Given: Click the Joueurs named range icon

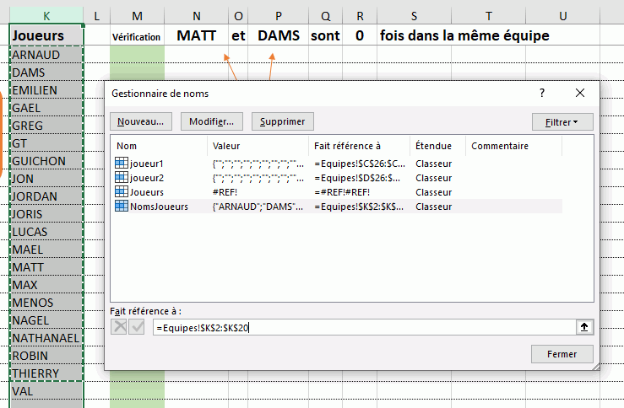Looking at the screenshot, I should coord(122,191).
